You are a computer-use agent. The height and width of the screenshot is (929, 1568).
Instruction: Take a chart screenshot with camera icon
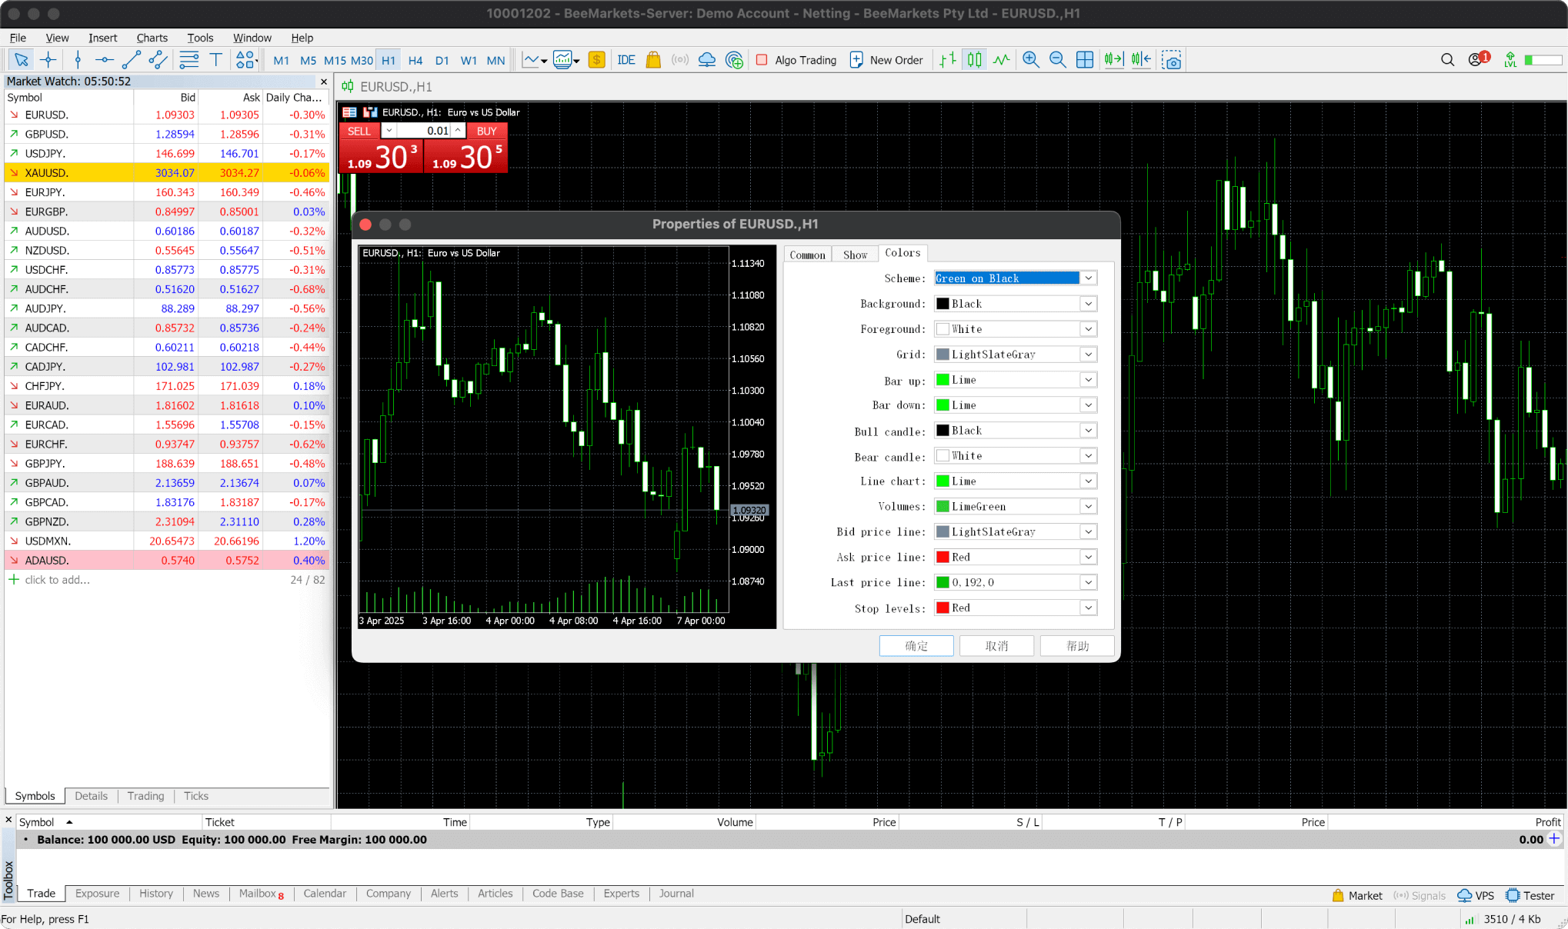coord(1172,60)
